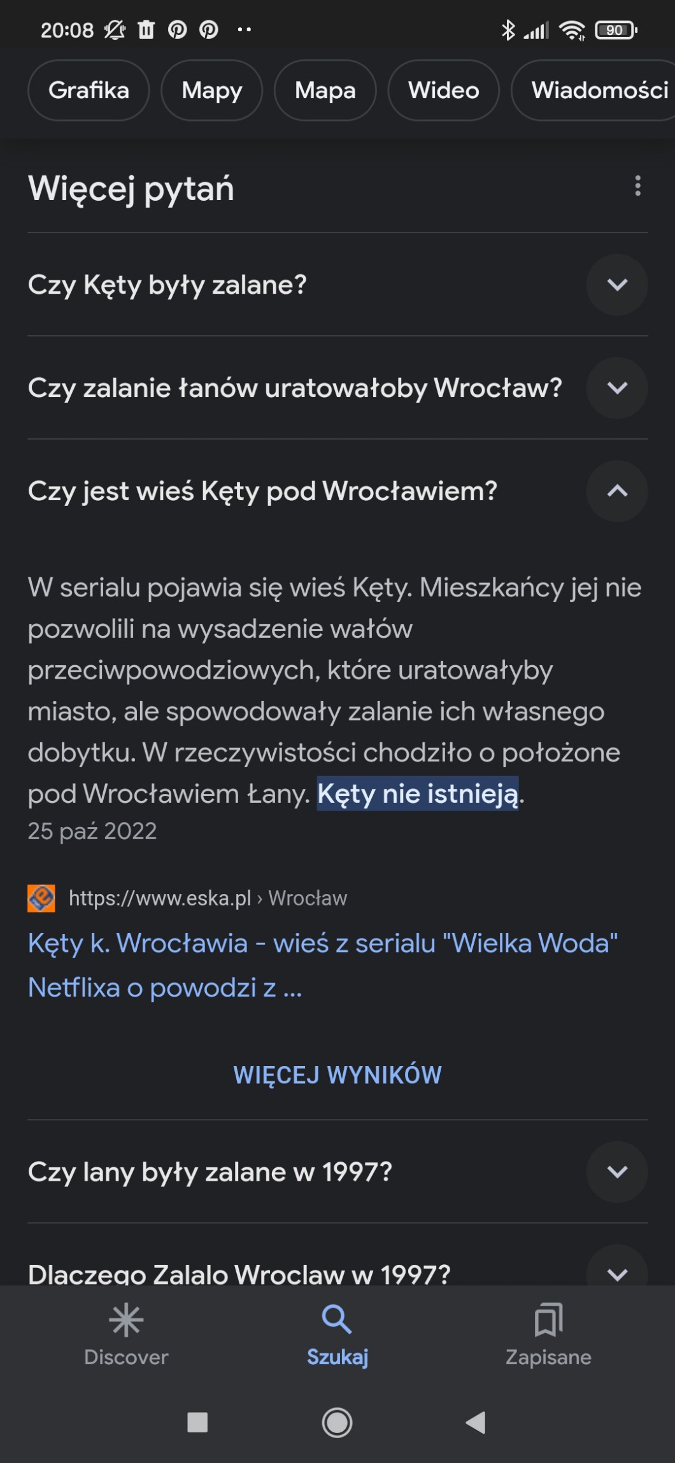This screenshot has height=1463, width=675.
Task: Tap the WIĘCEJ WYNIKÓW button
Action: tap(337, 1075)
